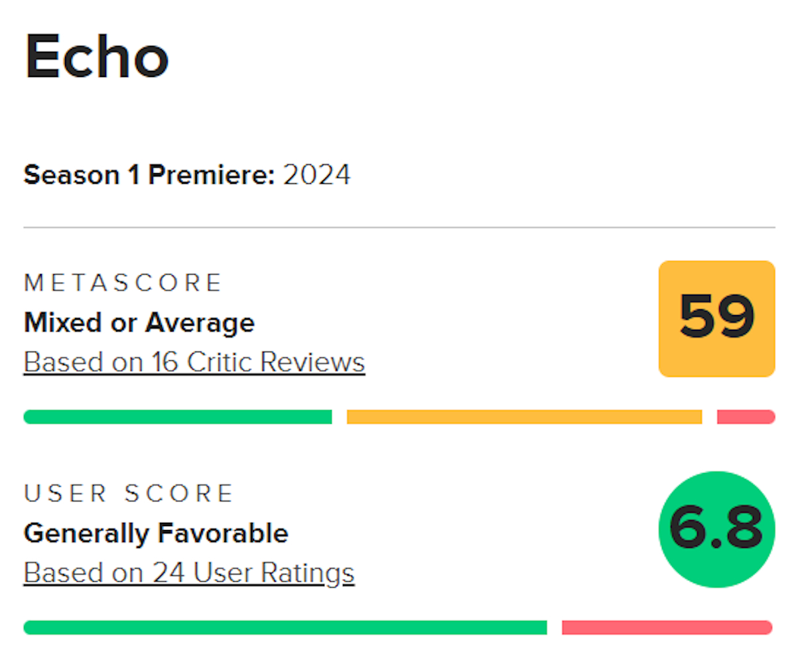Click the 2024 premiere year text
Image resolution: width=796 pixels, height=670 pixels.
pos(316,174)
